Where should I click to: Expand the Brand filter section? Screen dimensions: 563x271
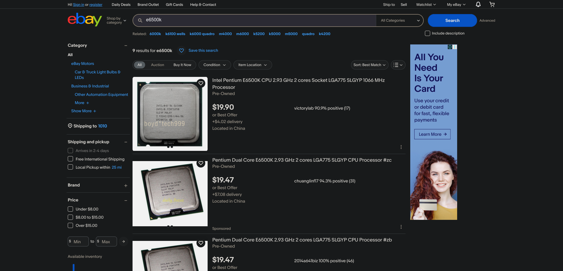pyautogui.click(x=126, y=186)
